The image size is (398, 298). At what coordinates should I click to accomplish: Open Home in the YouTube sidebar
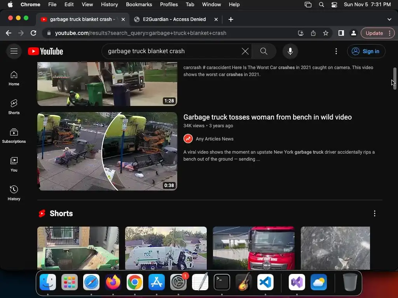pyautogui.click(x=14, y=78)
